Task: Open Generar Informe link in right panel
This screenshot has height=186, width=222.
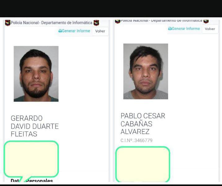Action: [184, 28]
